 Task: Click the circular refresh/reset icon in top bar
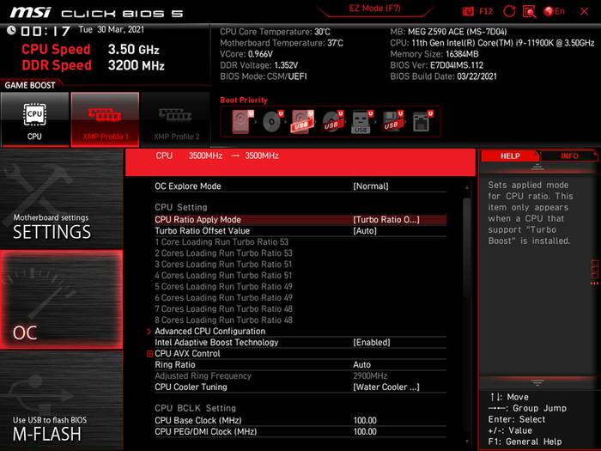coord(509,11)
